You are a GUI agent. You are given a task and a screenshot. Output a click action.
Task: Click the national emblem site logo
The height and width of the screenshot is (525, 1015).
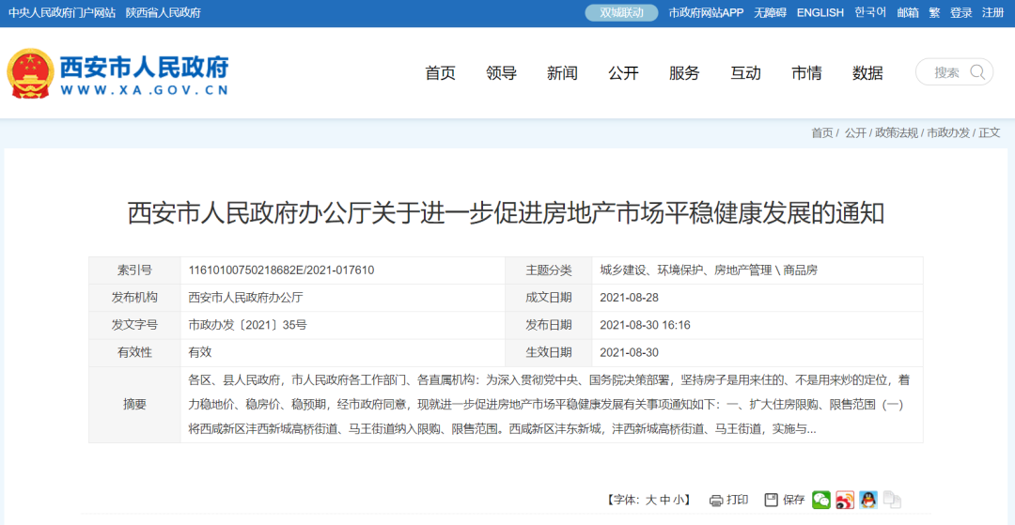(x=30, y=73)
